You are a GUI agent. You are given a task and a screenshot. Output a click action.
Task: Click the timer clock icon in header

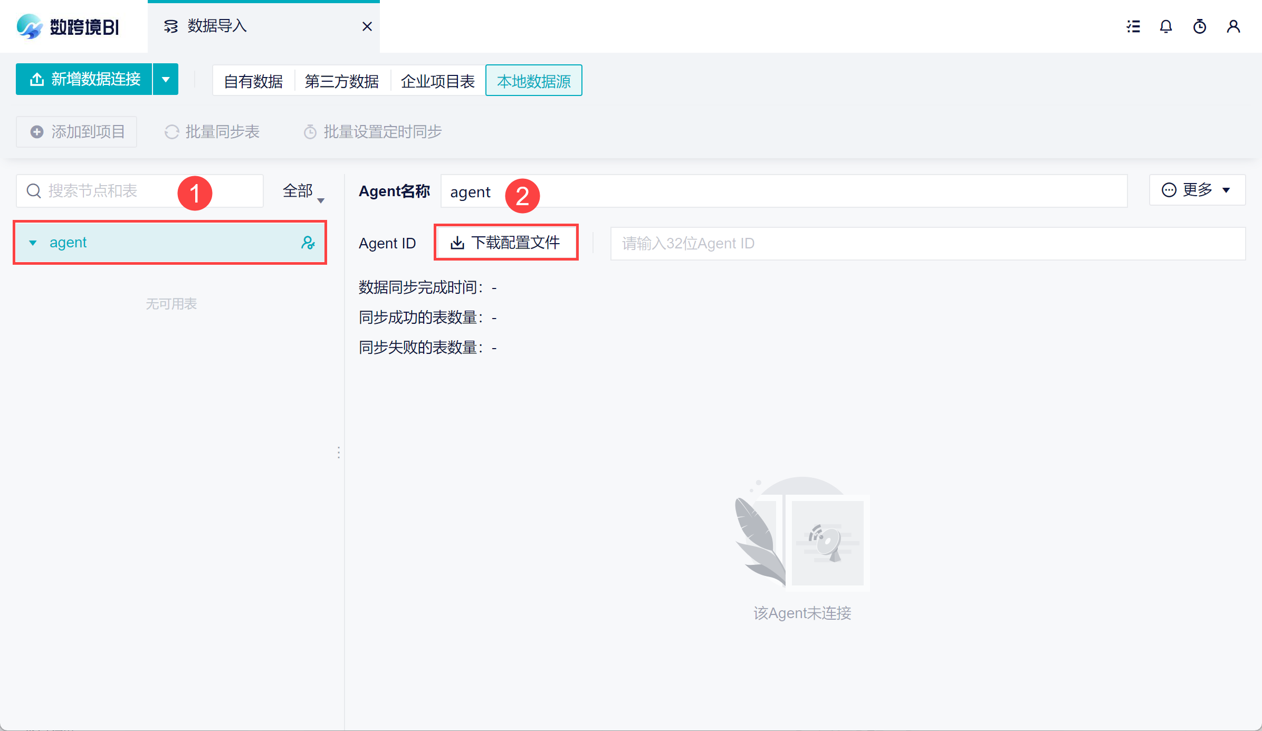click(x=1200, y=26)
